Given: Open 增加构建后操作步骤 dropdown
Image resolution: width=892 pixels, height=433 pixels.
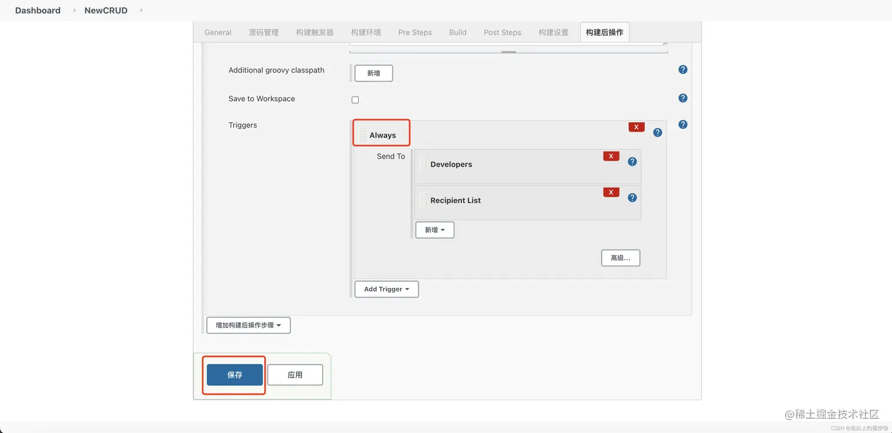Looking at the screenshot, I should click(x=248, y=325).
